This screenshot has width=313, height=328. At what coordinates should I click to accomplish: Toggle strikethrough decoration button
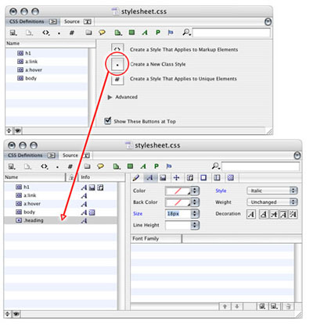tap(273, 215)
